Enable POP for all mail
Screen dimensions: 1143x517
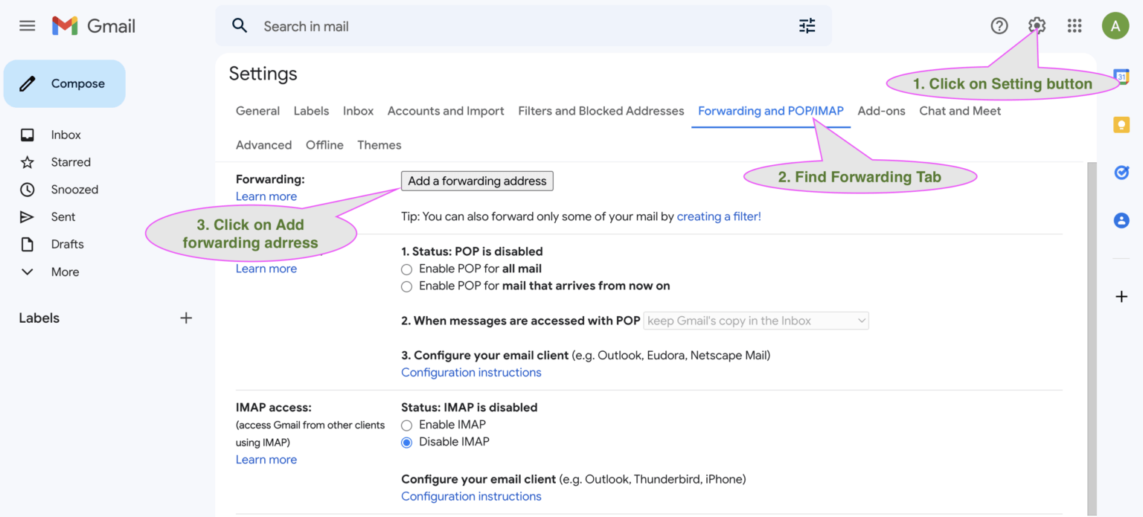point(406,269)
